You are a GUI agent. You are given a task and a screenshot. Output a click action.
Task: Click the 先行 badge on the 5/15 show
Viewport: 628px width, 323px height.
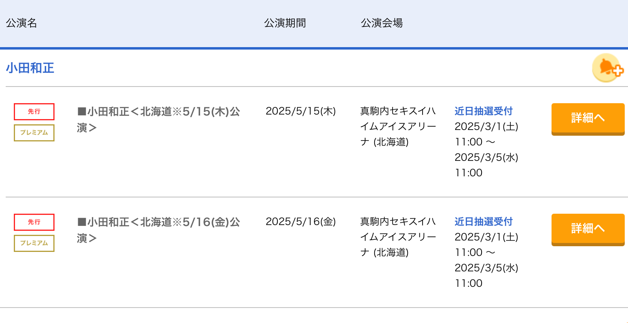(34, 112)
